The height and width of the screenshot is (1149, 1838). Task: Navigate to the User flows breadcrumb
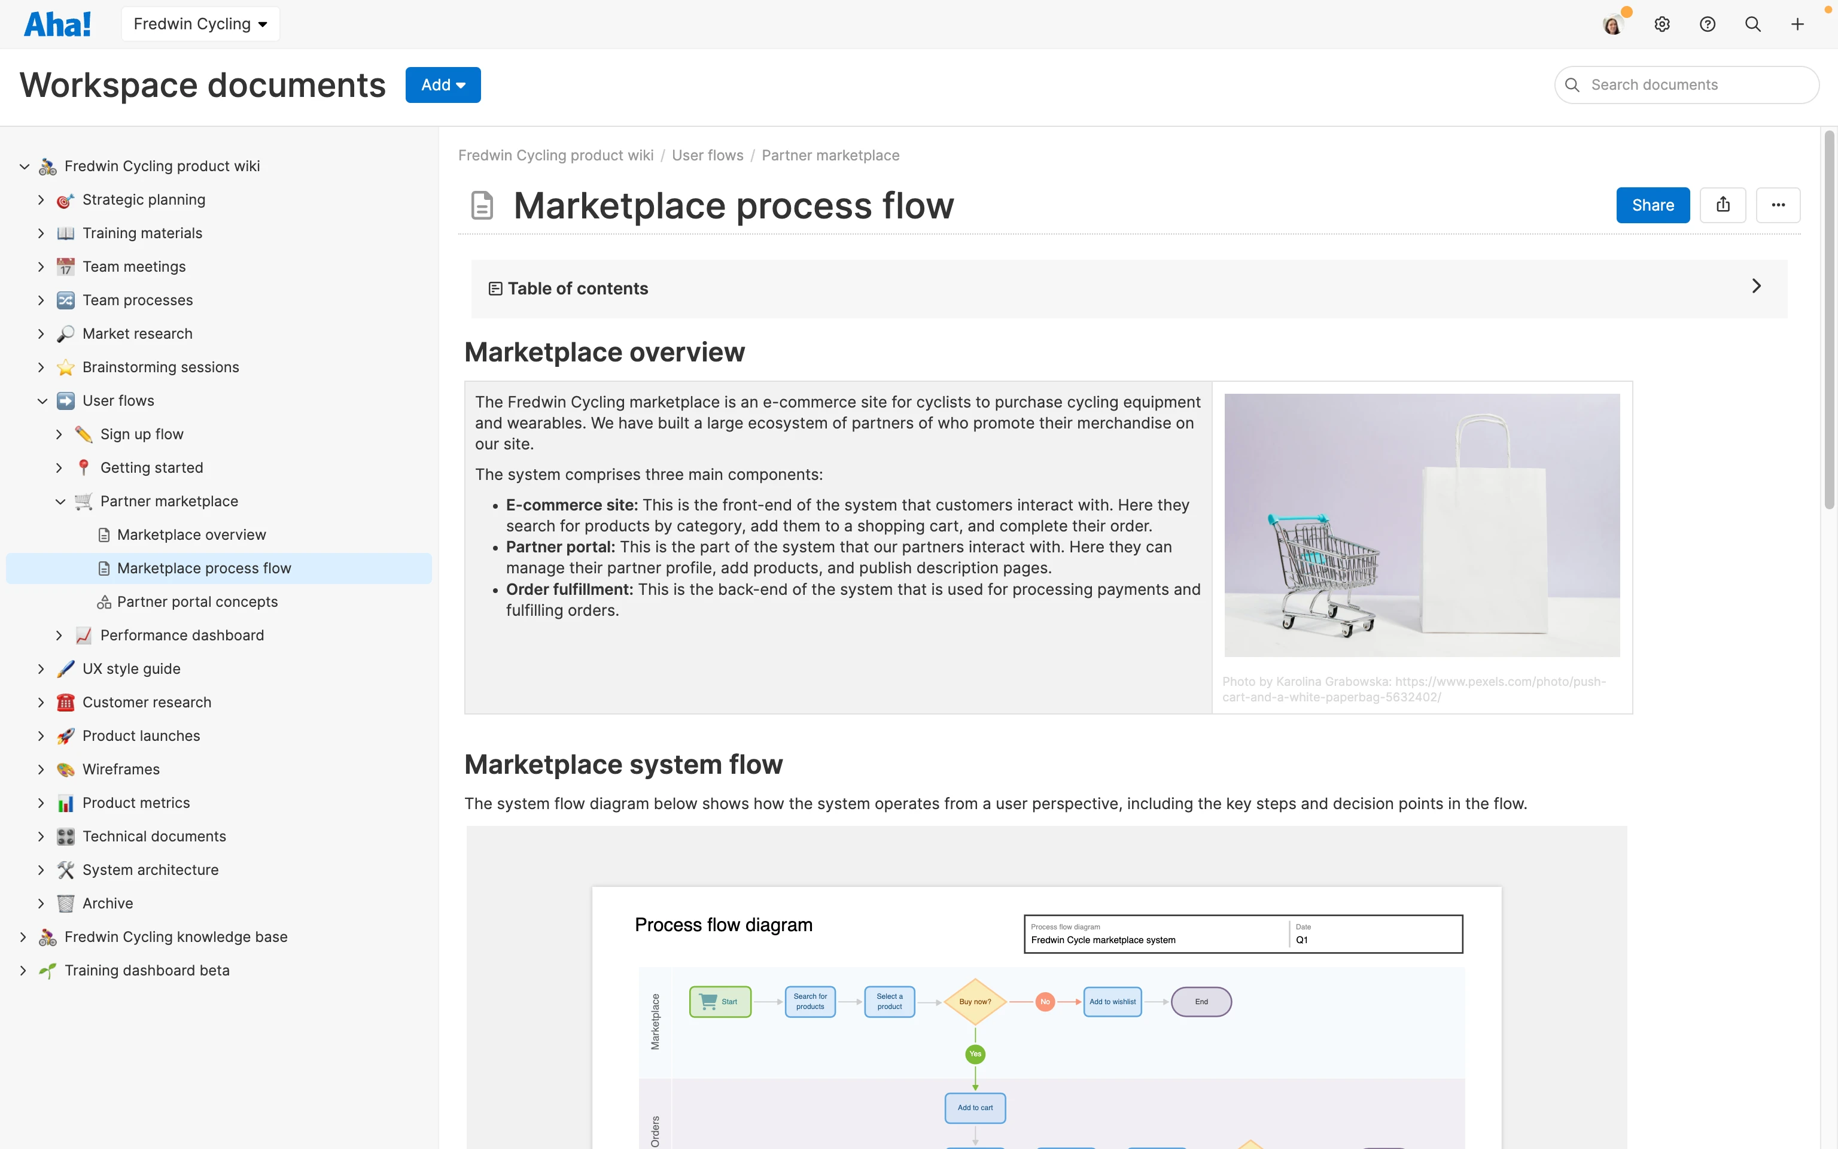(x=707, y=155)
